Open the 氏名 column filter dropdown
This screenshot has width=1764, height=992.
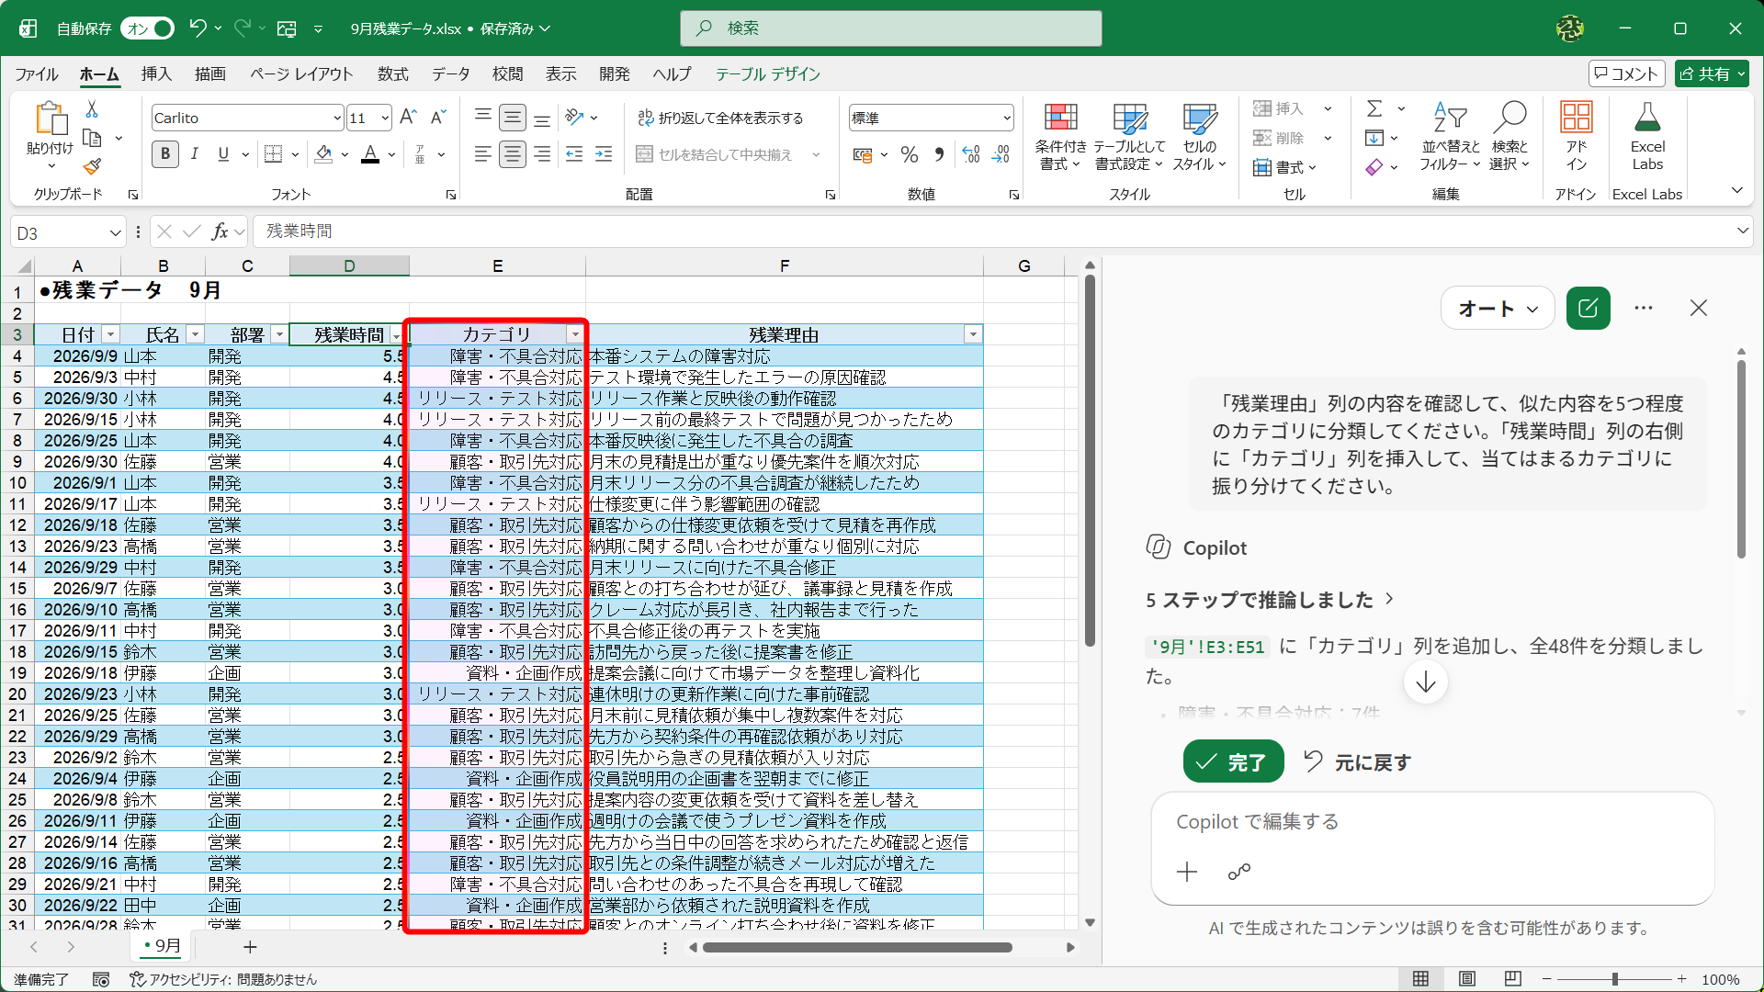pyautogui.click(x=195, y=335)
